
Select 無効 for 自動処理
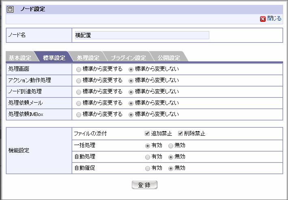point(171,157)
